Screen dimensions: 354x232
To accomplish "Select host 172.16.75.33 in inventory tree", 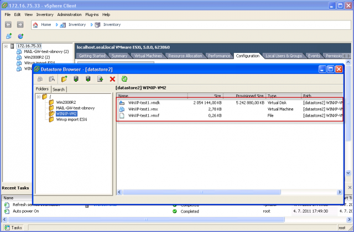I will coord(29,46).
